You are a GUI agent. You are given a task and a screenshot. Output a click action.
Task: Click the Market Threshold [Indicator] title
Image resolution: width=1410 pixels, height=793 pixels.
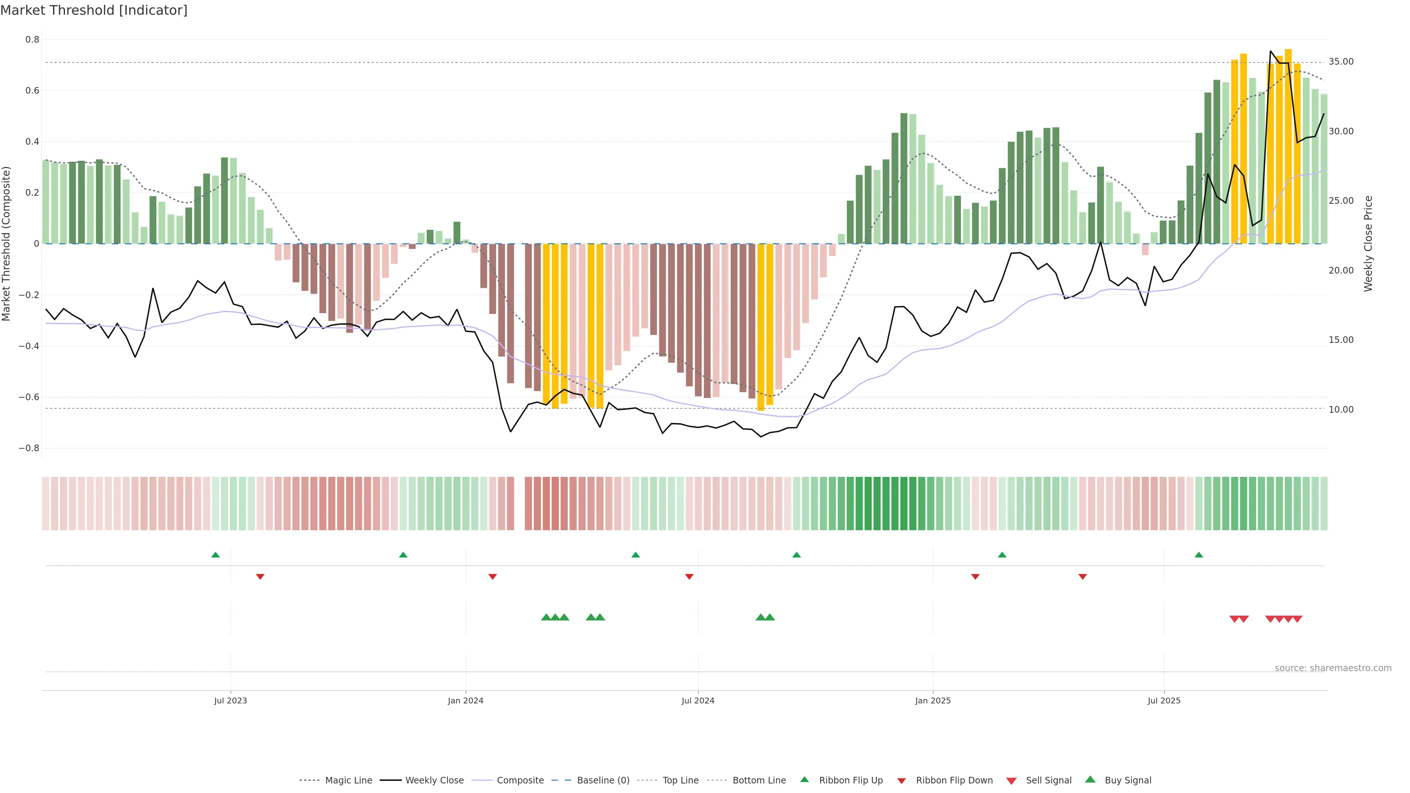[94, 10]
